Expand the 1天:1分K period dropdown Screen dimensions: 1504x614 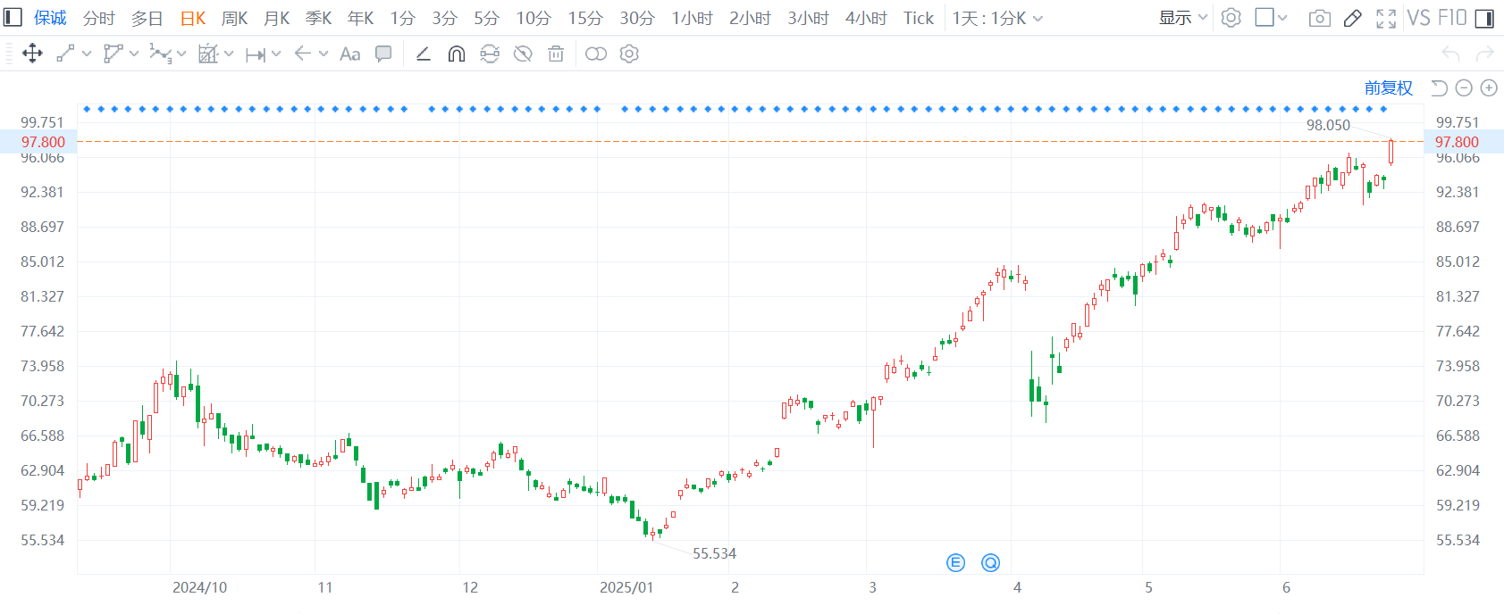pos(997,18)
